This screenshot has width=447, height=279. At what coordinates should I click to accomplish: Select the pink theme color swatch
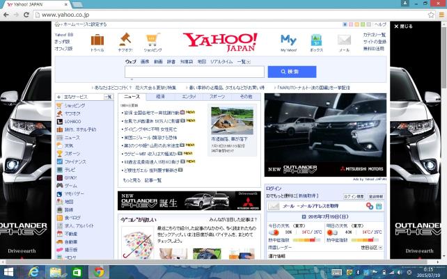[x=351, y=24]
